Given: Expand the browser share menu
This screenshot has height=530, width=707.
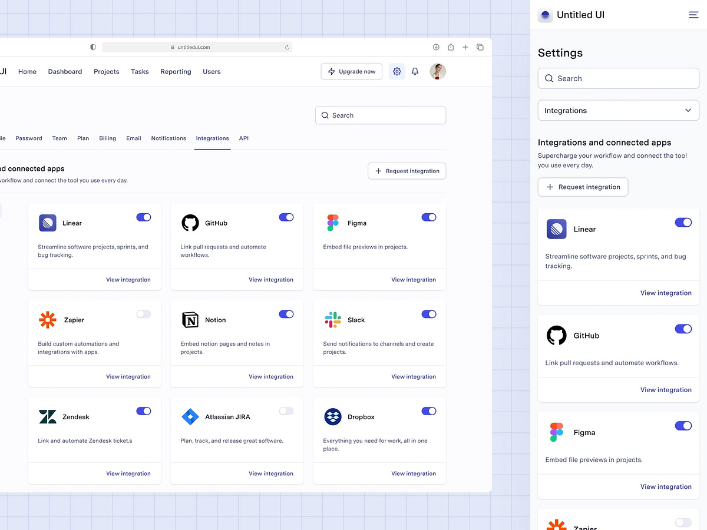Looking at the screenshot, I should click(450, 47).
